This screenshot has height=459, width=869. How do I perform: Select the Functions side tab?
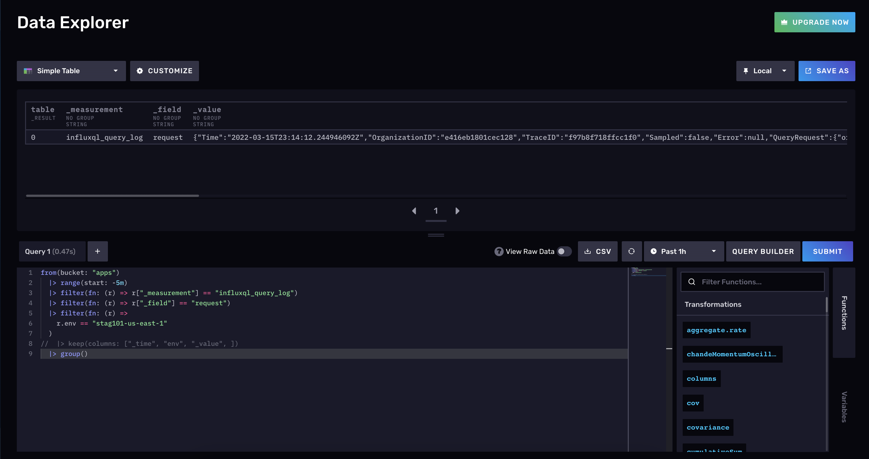[x=844, y=314]
